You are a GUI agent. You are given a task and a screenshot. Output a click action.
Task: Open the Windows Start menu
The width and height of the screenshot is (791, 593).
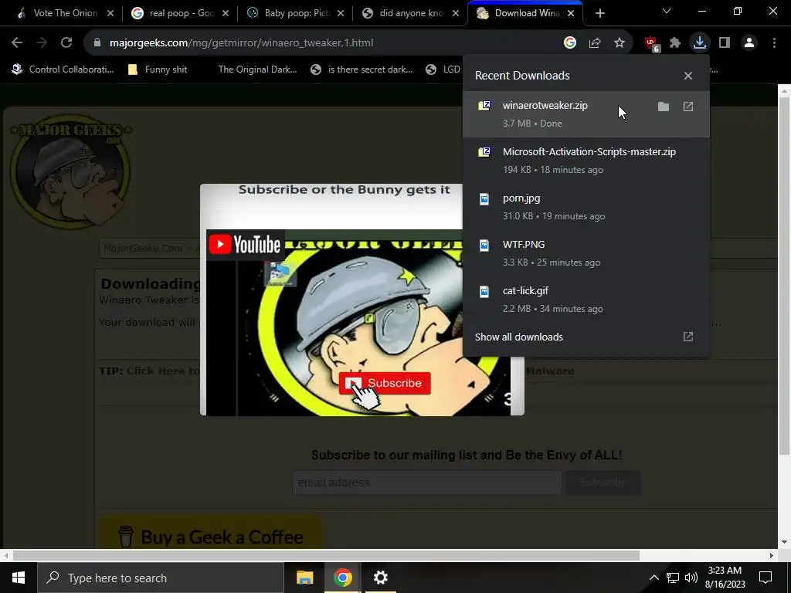19,578
